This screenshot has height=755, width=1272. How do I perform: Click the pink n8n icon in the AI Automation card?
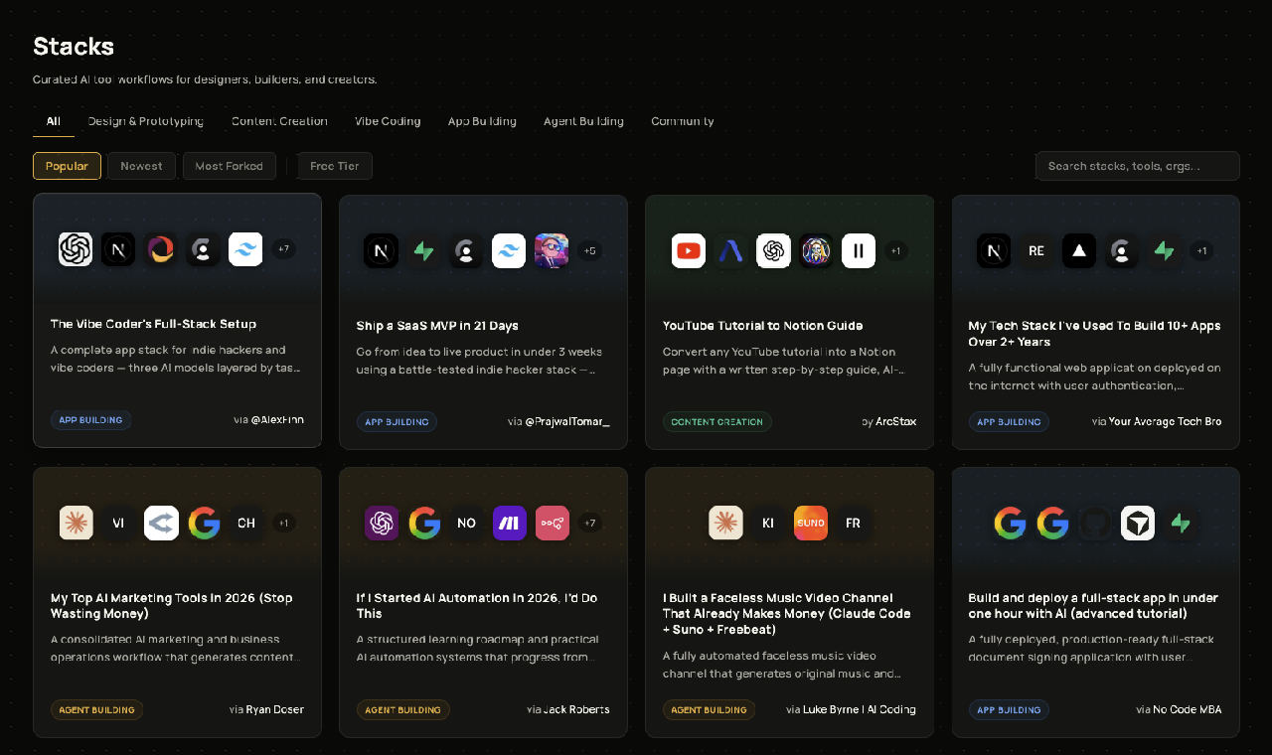[x=553, y=523]
